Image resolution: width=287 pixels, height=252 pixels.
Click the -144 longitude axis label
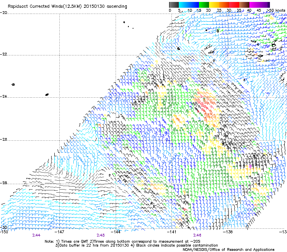click(116, 232)
